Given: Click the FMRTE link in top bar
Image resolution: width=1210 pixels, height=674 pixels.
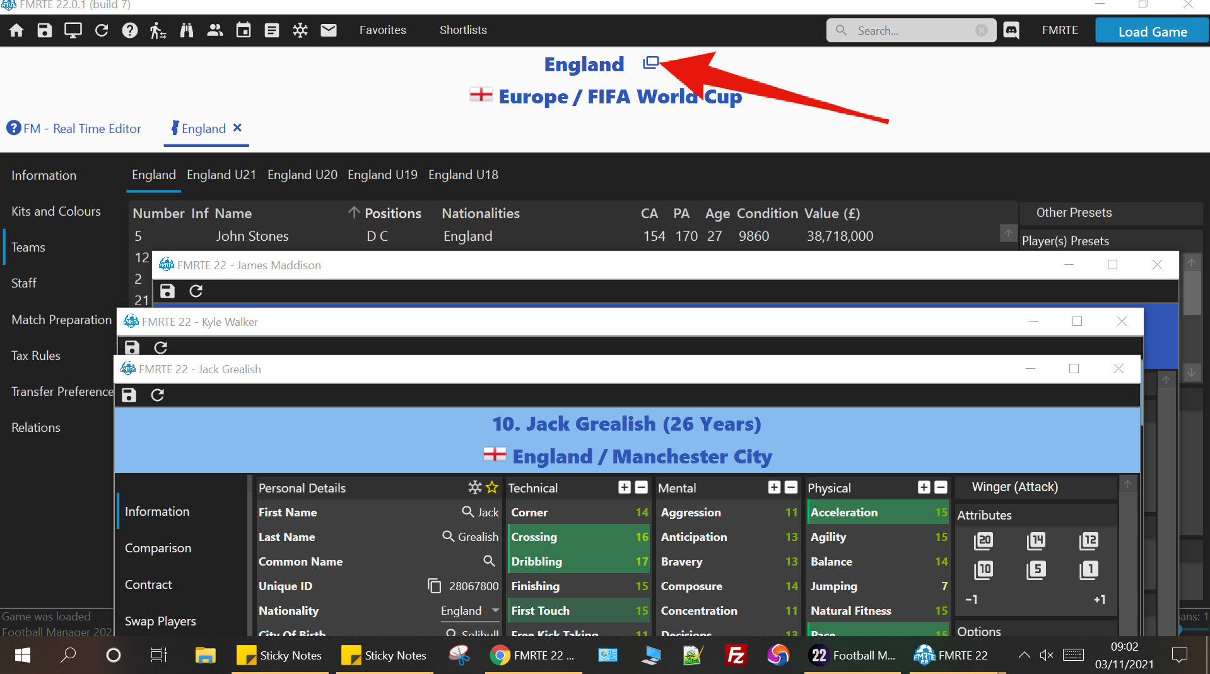Looking at the screenshot, I should pos(1060,30).
